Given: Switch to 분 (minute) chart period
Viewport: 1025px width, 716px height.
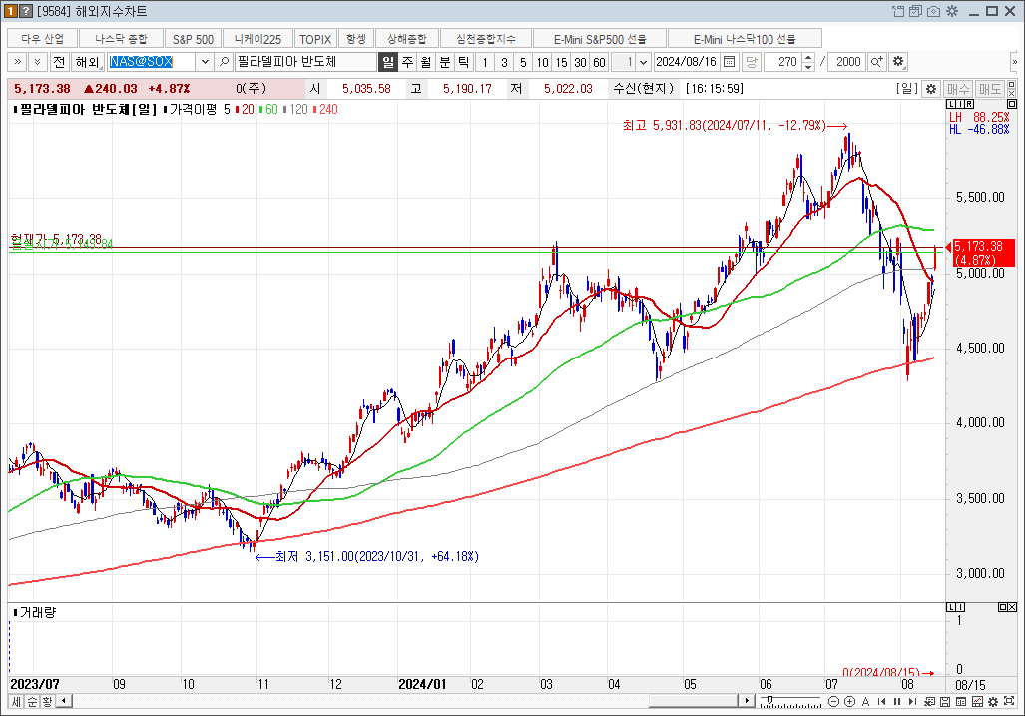Looking at the screenshot, I should coord(445,62).
